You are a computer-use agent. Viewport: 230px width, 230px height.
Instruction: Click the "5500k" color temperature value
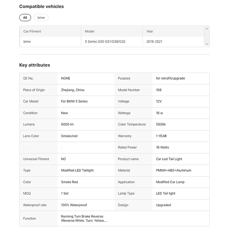point(161,125)
